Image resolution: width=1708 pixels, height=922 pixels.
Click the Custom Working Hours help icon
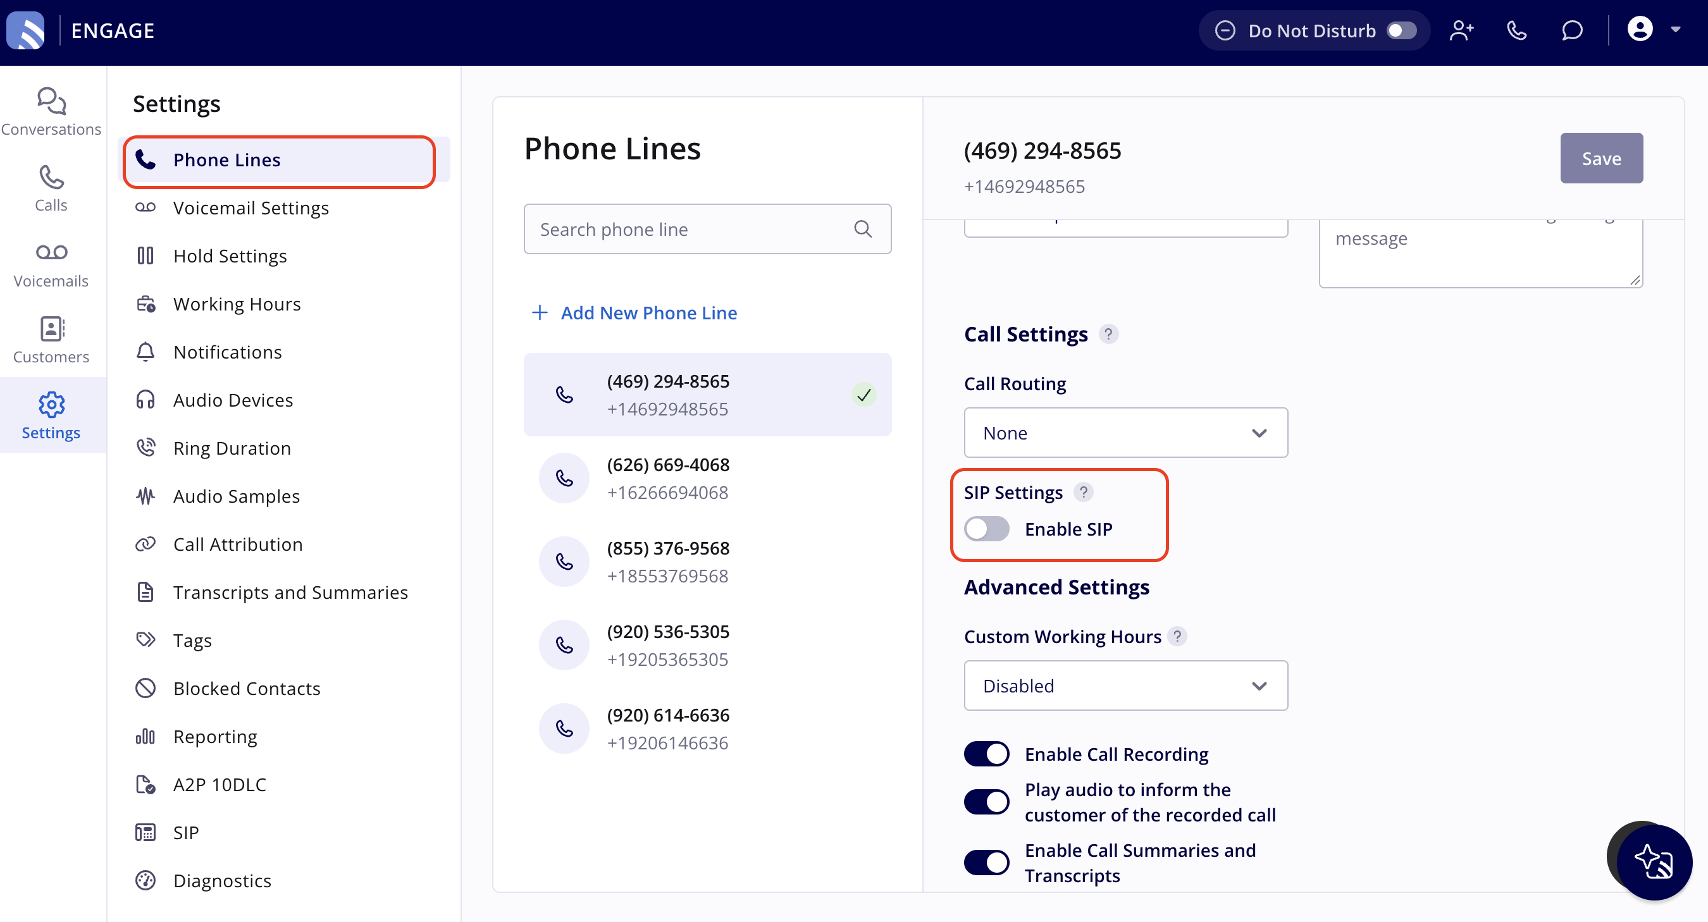tap(1177, 636)
